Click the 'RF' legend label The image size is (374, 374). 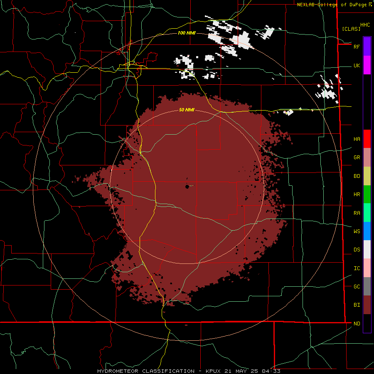click(x=357, y=47)
